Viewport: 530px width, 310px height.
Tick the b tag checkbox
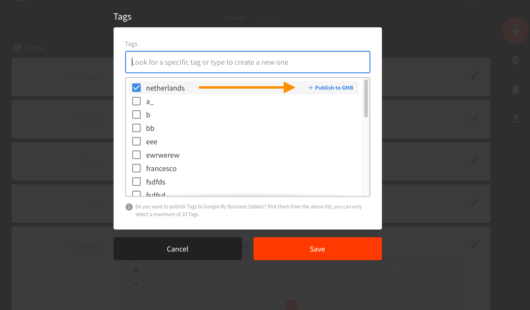136,115
